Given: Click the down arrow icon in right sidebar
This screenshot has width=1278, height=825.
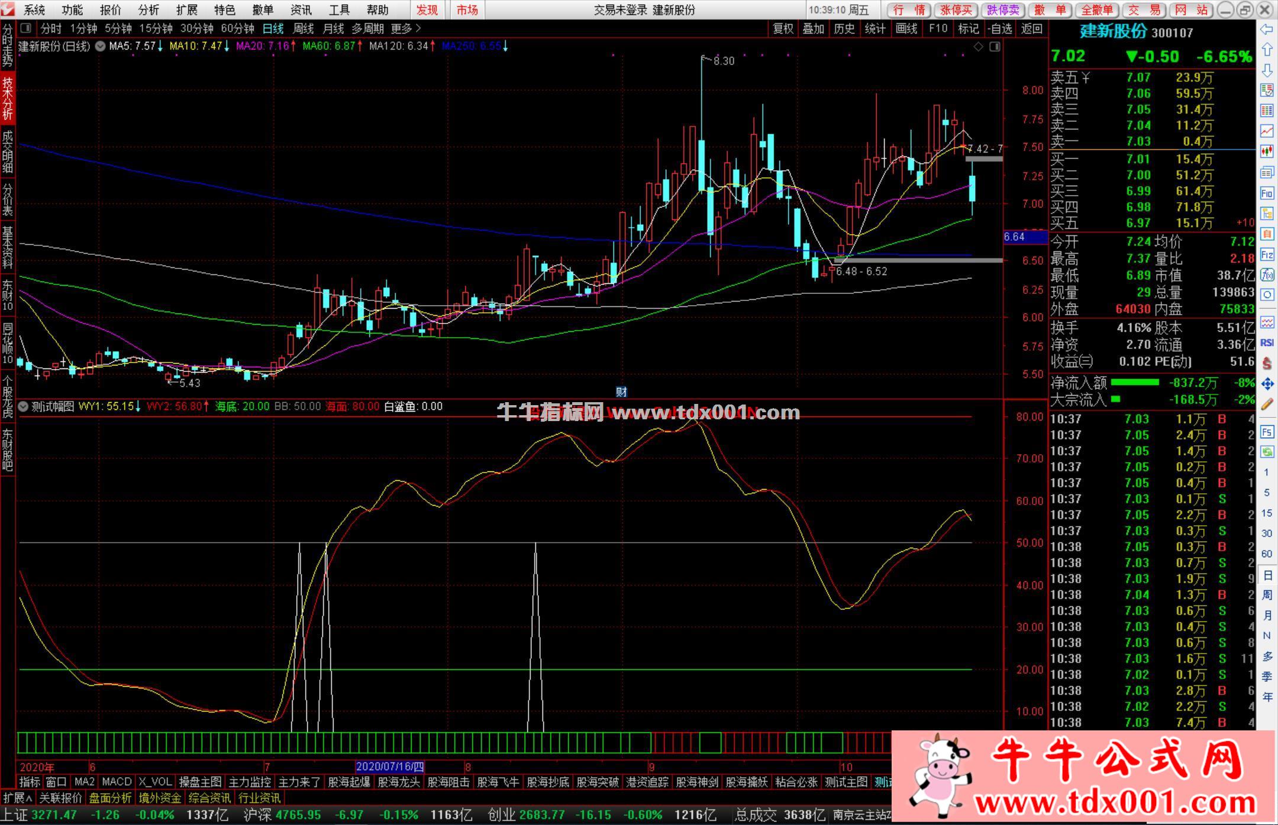Looking at the screenshot, I should point(1267,70).
